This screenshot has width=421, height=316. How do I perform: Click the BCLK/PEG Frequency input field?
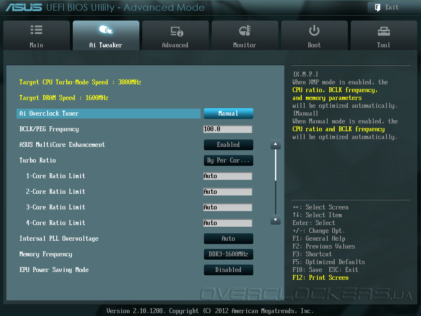click(228, 129)
